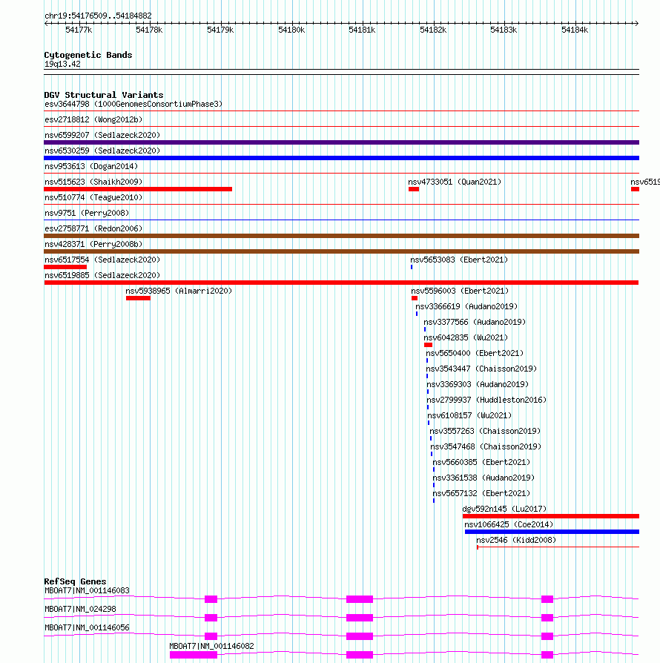Click the 54181k ruler tick label
660x663 pixels.
(362, 30)
